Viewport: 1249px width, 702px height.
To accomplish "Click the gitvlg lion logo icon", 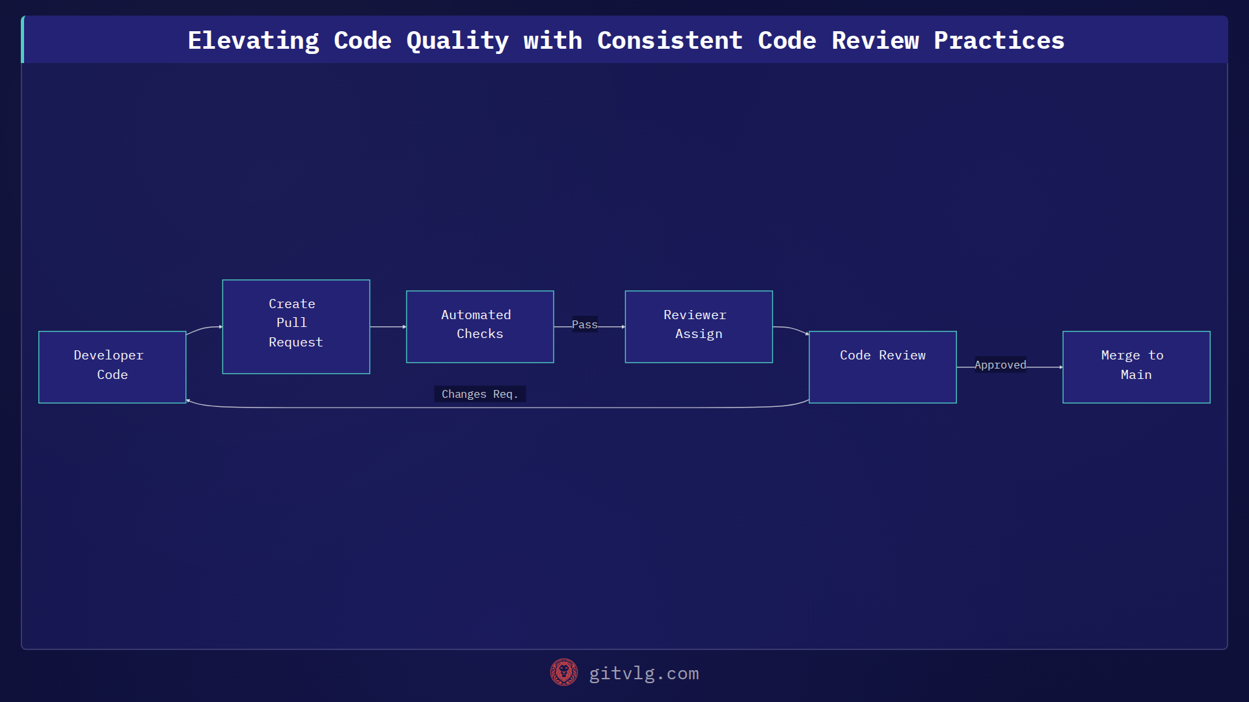I will click(563, 673).
